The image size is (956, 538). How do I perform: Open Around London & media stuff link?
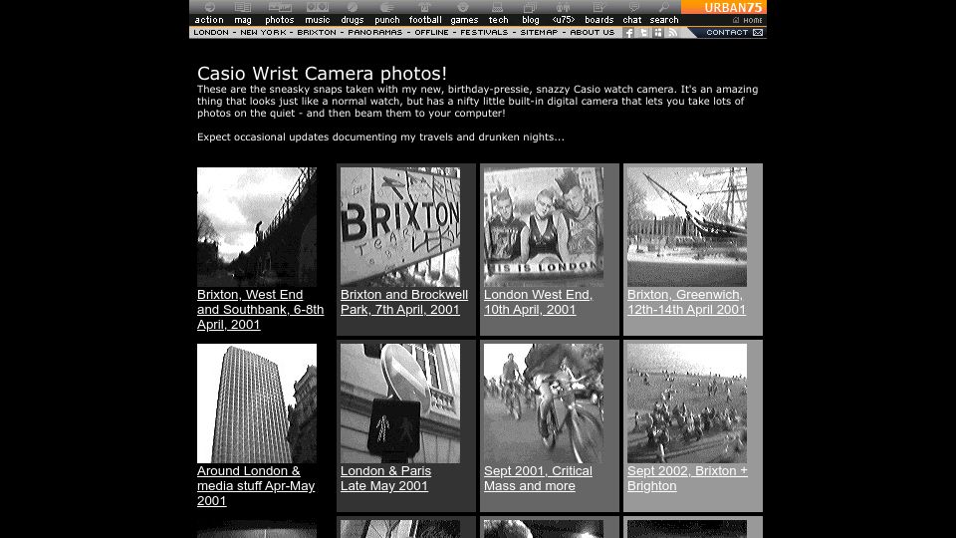pos(256,485)
